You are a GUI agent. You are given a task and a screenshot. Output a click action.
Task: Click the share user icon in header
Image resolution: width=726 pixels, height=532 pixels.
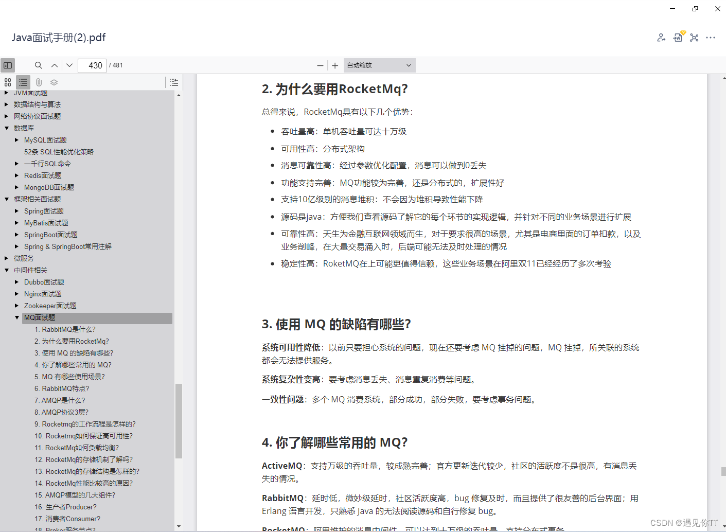pos(661,38)
